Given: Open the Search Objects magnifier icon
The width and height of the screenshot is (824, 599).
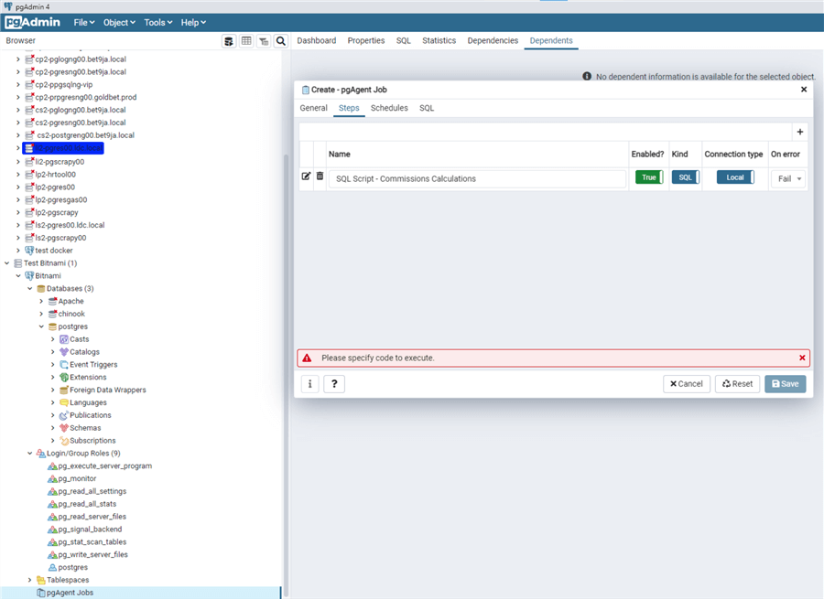Looking at the screenshot, I should [281, 41].
